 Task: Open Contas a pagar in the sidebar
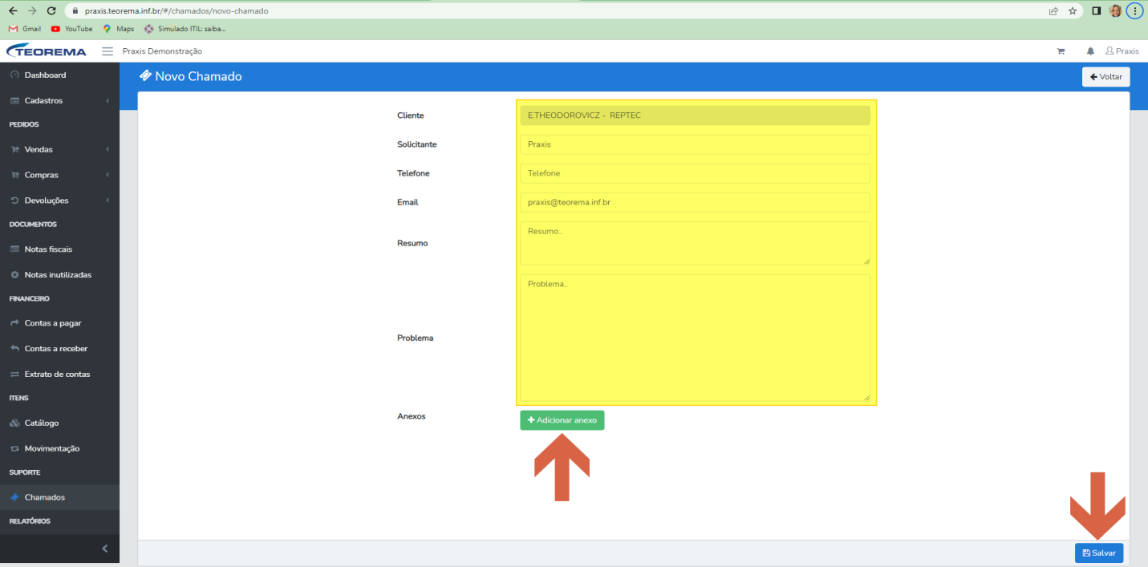coord(59,323)
